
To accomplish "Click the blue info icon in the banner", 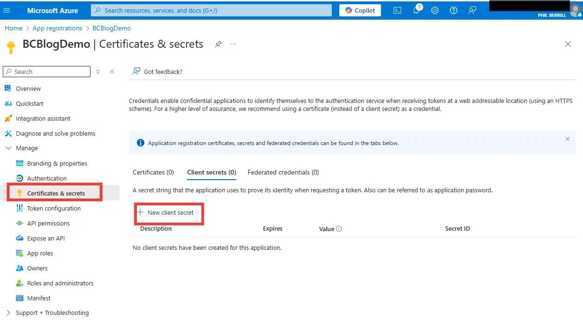I will pos(140,143).
